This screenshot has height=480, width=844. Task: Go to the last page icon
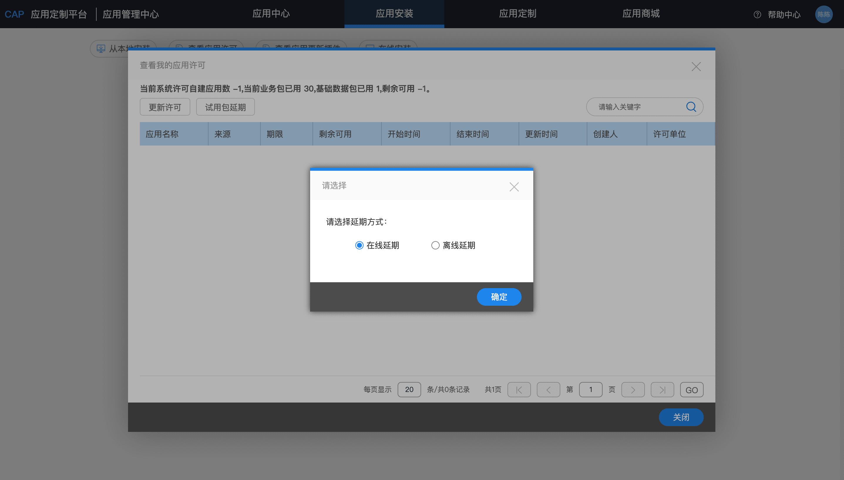pos(662,390)
